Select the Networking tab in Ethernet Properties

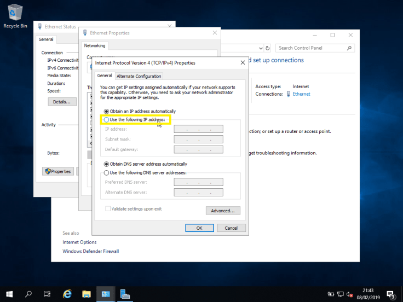95,46
